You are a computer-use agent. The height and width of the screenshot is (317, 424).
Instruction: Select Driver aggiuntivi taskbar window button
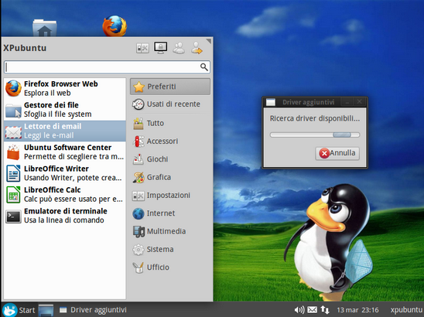coord(93,310)
